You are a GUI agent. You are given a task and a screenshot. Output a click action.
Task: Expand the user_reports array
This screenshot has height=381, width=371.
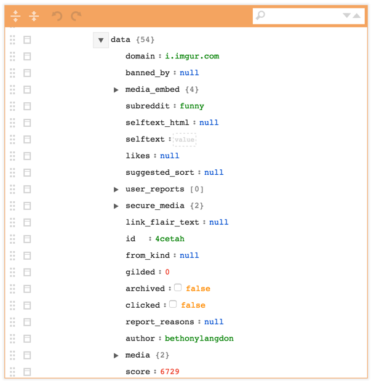pyautogui.click(x=116, y=190)
